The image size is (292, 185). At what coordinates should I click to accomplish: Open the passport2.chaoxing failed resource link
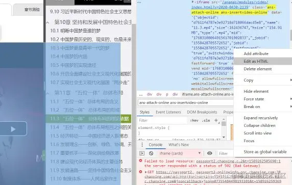tap(238, 161)
